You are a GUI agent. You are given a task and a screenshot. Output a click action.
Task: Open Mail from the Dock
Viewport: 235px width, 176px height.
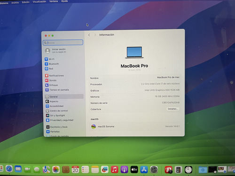(x=18, y=169)
